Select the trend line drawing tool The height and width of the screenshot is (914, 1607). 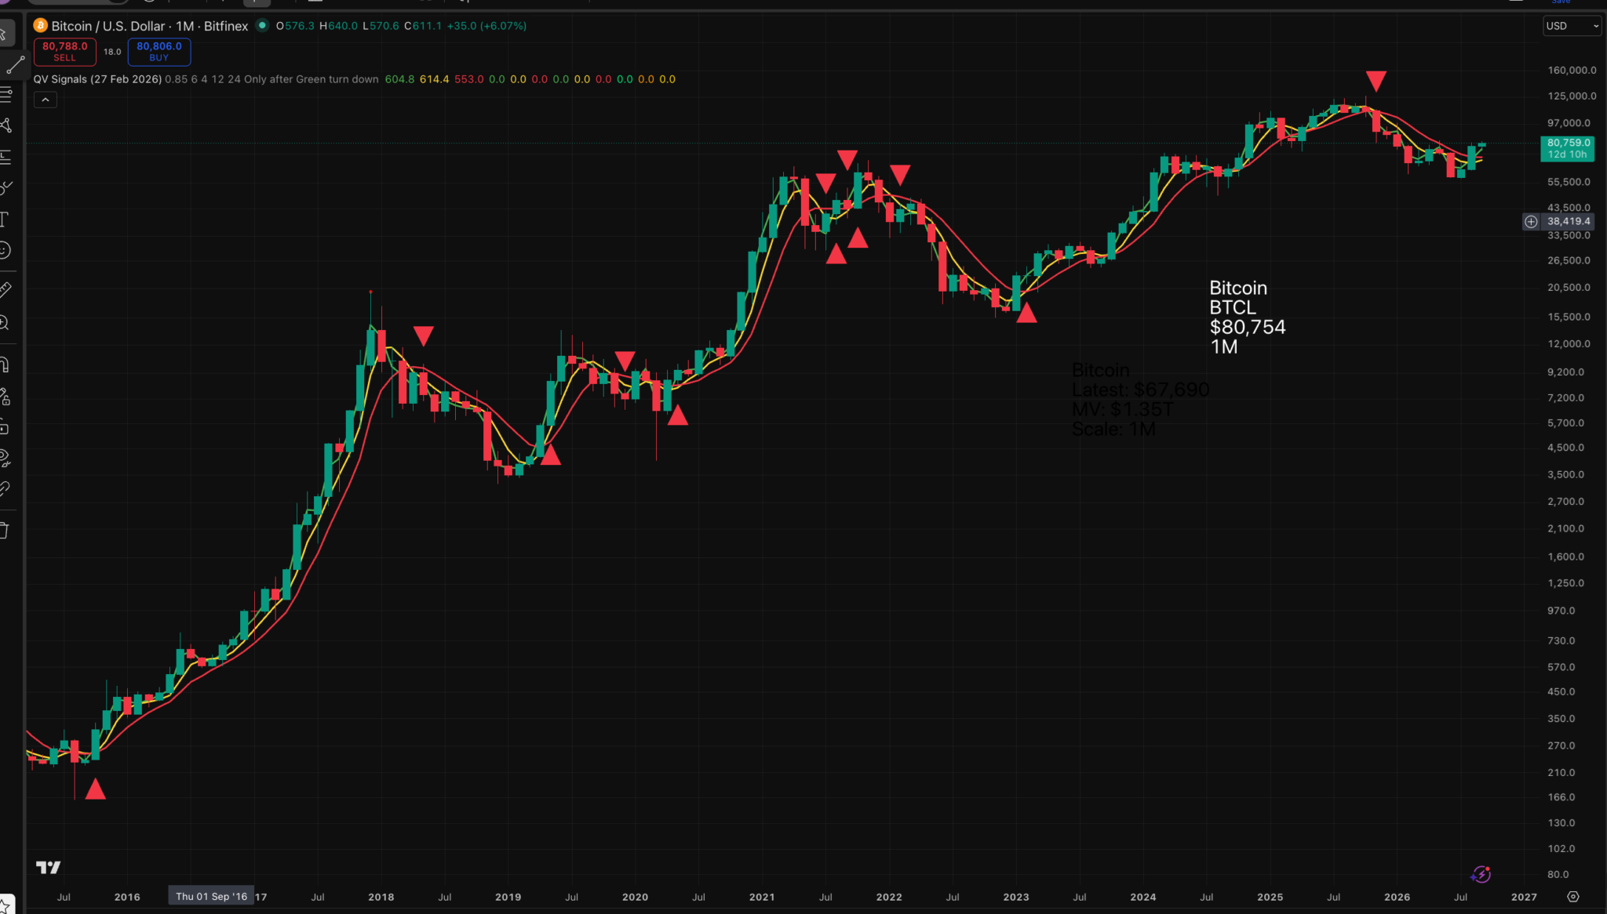(14, 66)
